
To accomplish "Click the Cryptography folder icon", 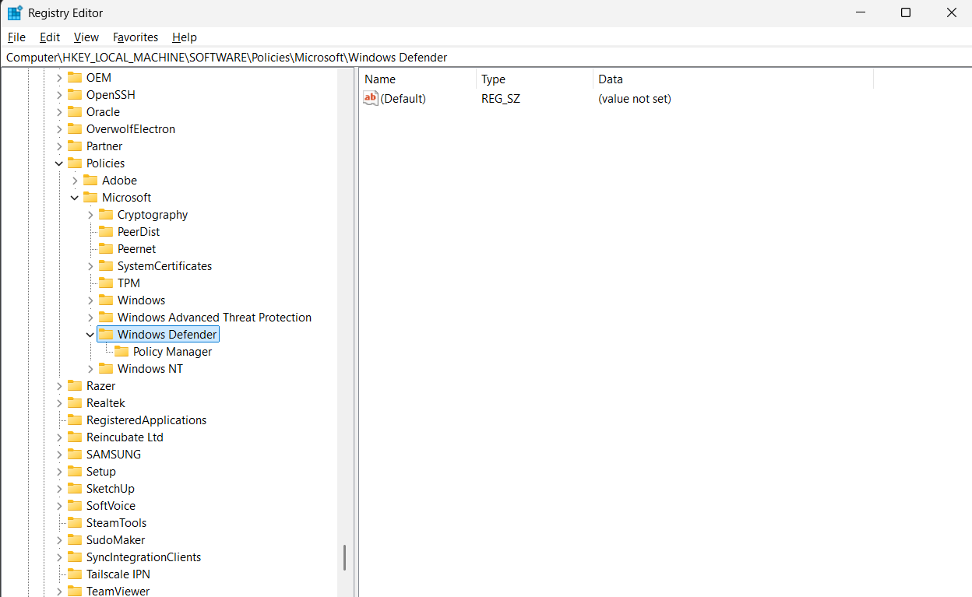I will point(106,215).
